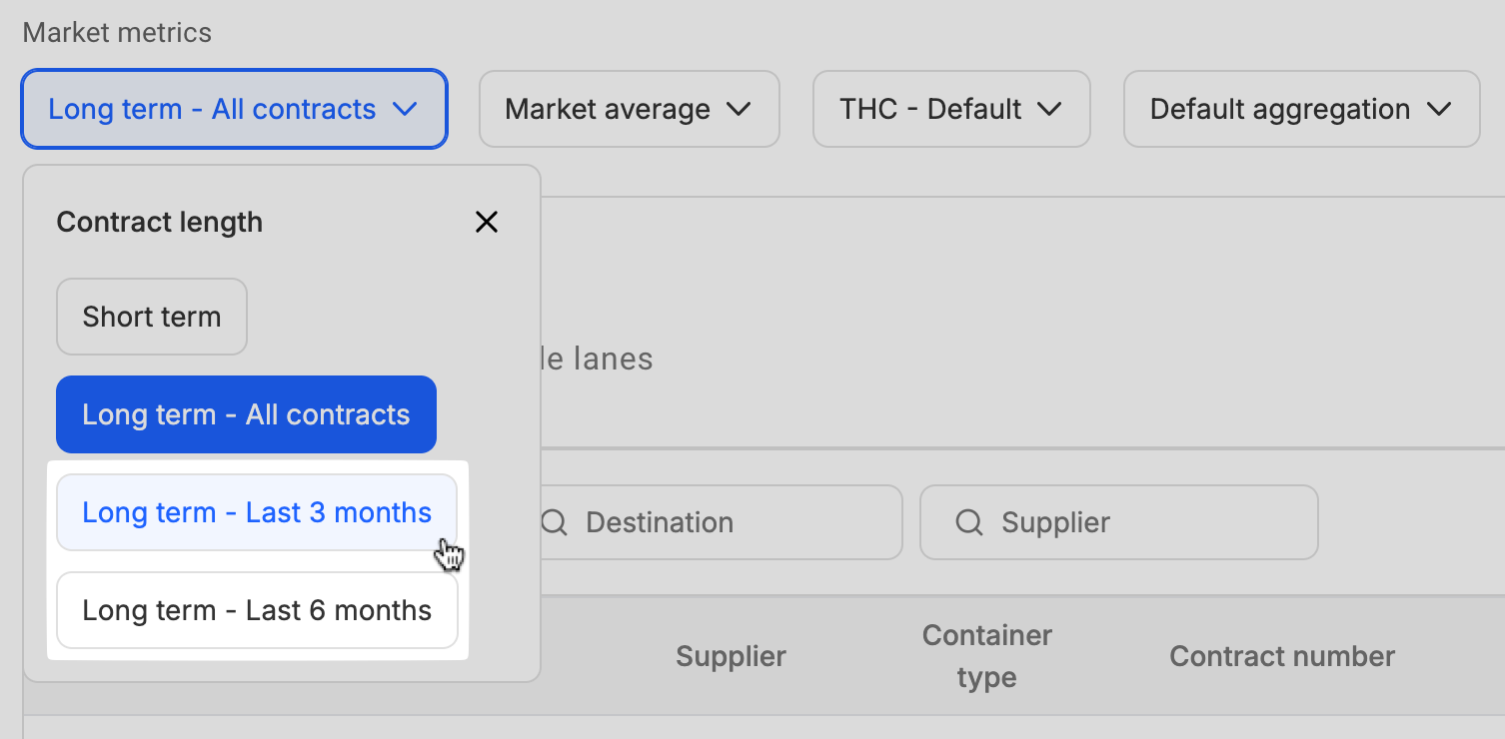Focus the Supplier search field
The image size is (1505, 739).
click(x=1119, y=522)
